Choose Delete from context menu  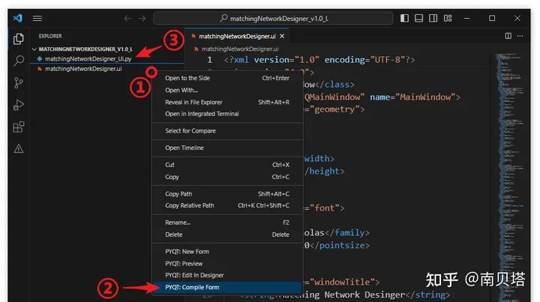(x=227, y=235)
